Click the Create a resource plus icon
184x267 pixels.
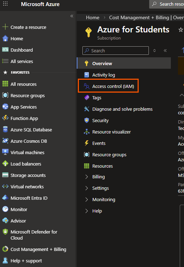[5, 27]
